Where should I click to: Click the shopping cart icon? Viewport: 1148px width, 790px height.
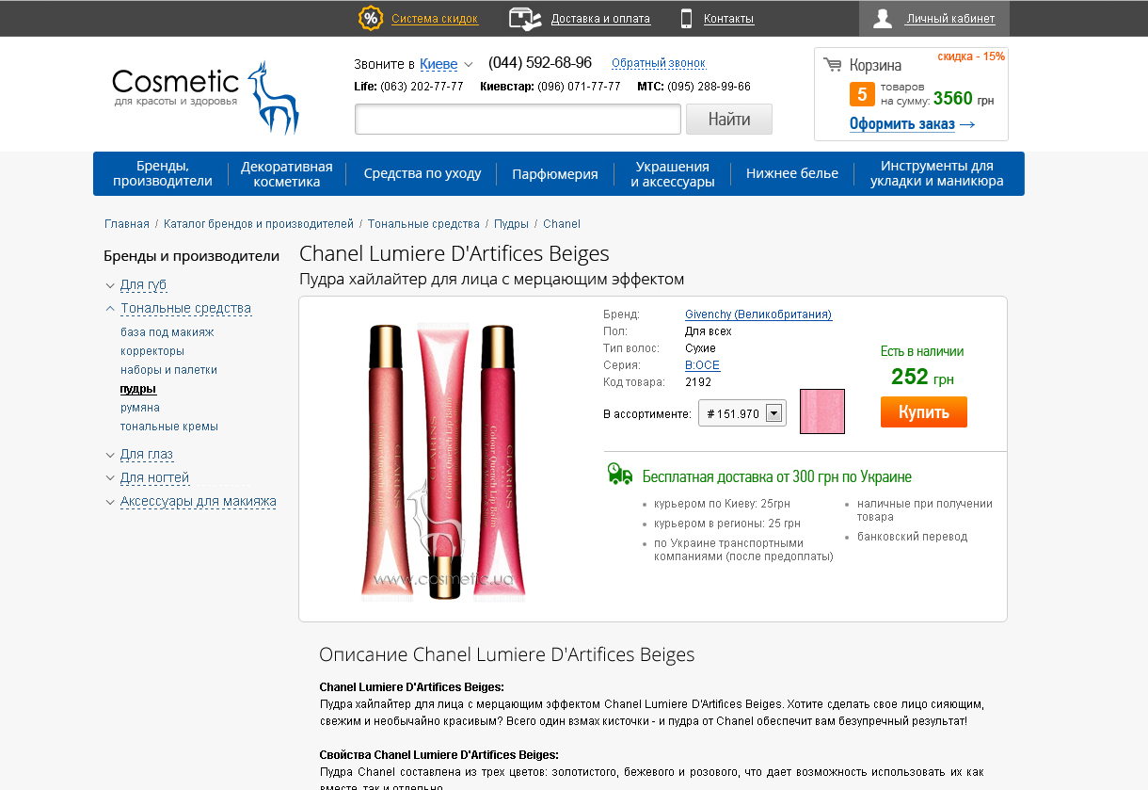[832, 65]
